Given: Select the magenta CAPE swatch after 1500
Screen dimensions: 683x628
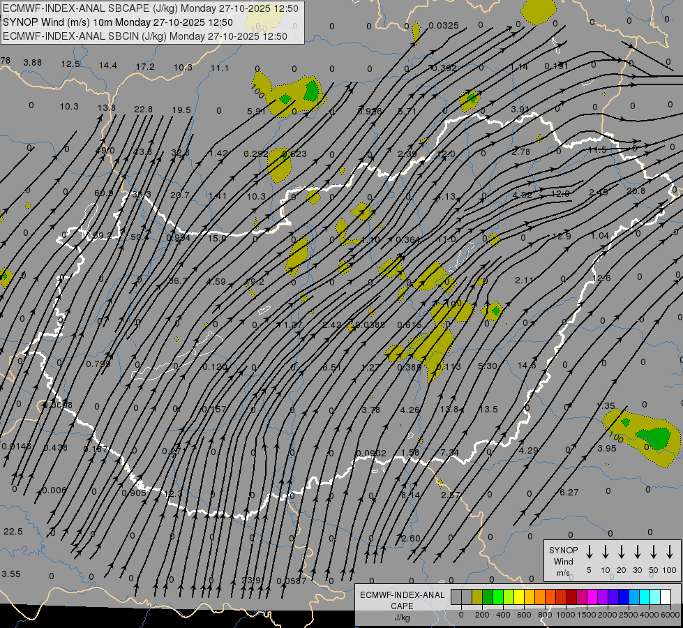Looking at the screenshot, I should click(592, 597).
